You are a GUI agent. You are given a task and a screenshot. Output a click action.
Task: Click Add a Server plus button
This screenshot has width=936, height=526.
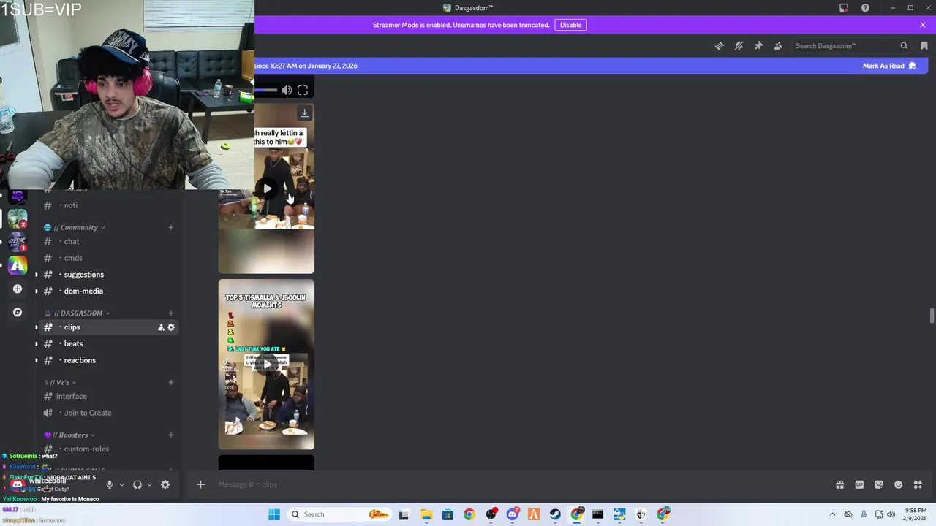pyautogui.click(x=18, y=289)
